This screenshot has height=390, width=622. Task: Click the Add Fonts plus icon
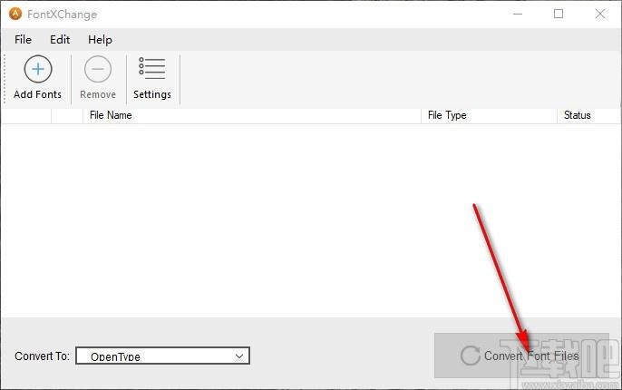[38, 69]
